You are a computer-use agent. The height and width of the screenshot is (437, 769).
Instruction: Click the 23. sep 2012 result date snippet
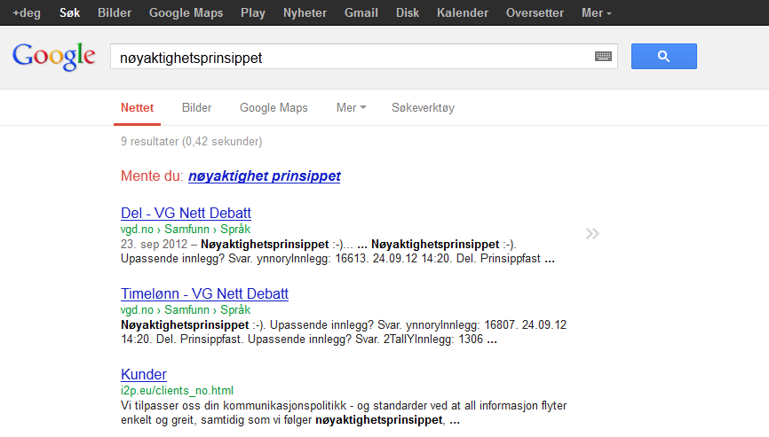click(x=154, y=244)
